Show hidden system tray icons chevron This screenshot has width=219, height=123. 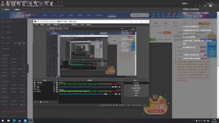coord(194,121)
